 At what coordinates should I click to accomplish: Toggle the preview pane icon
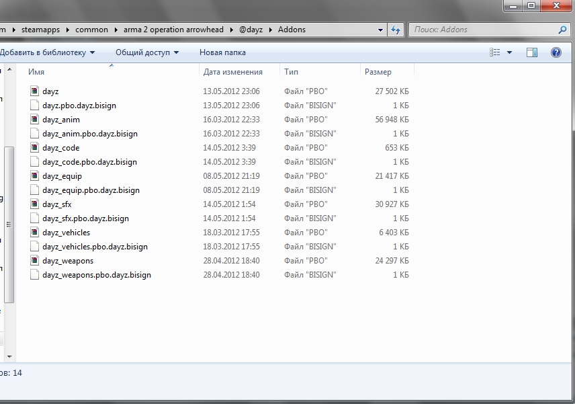coord(532,52)
